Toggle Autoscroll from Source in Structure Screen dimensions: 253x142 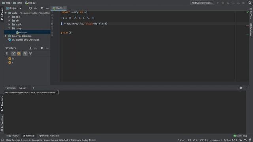[x=30, y=54]
